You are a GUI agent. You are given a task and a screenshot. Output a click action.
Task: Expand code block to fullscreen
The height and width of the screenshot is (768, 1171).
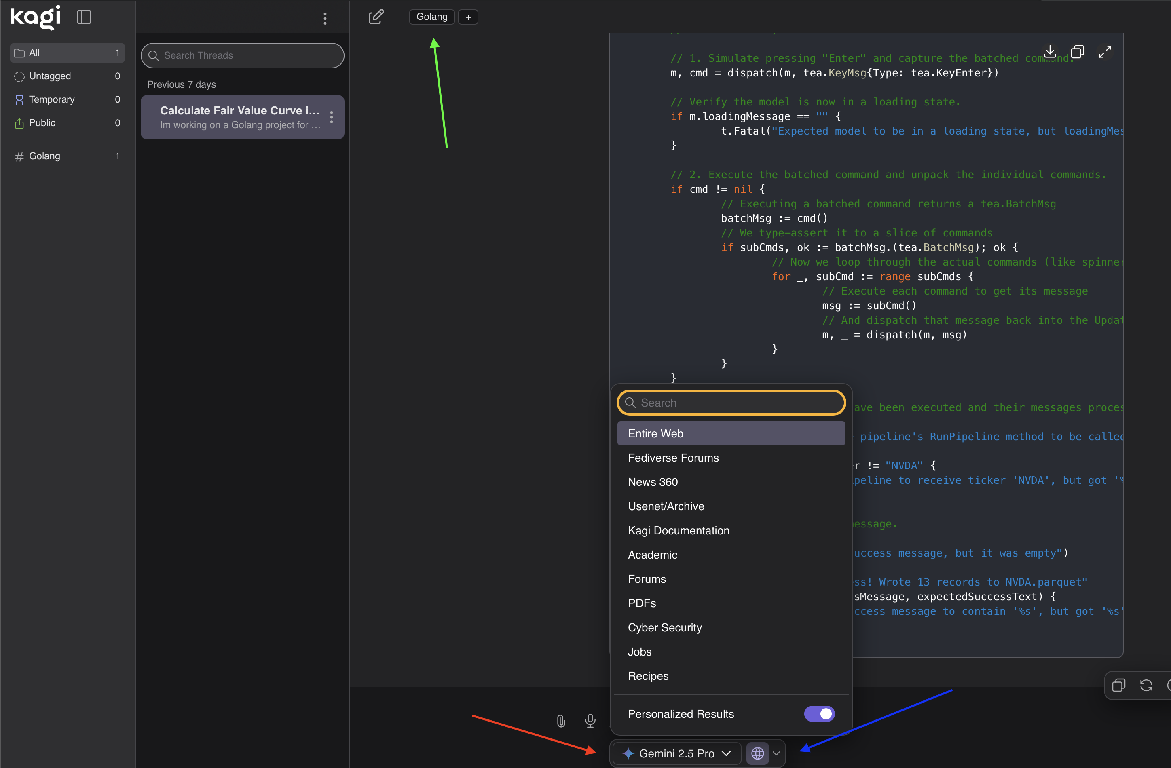[x=1105, y=52]
